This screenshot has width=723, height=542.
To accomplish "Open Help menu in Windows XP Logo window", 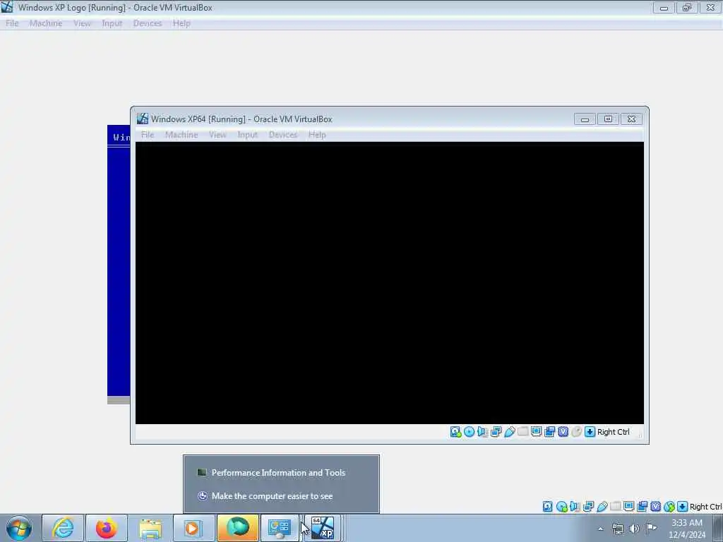I will (x=181, y=23).
